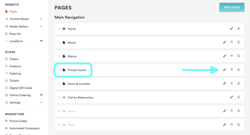The width and height of the screenshot is (250, 135).
Task: Click the hidden-eye icon on News row
Action: click(x=64, y=111)
